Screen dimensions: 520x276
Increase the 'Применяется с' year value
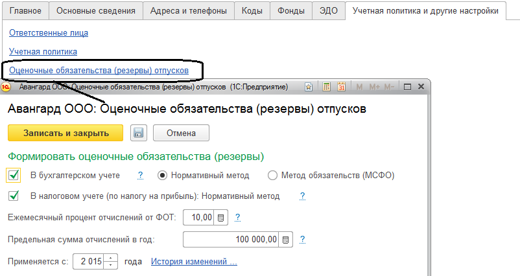click(x=110, y=258)
